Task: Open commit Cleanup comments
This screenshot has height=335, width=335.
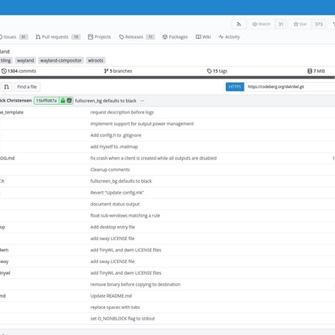Action: click(x=110, y=170)
